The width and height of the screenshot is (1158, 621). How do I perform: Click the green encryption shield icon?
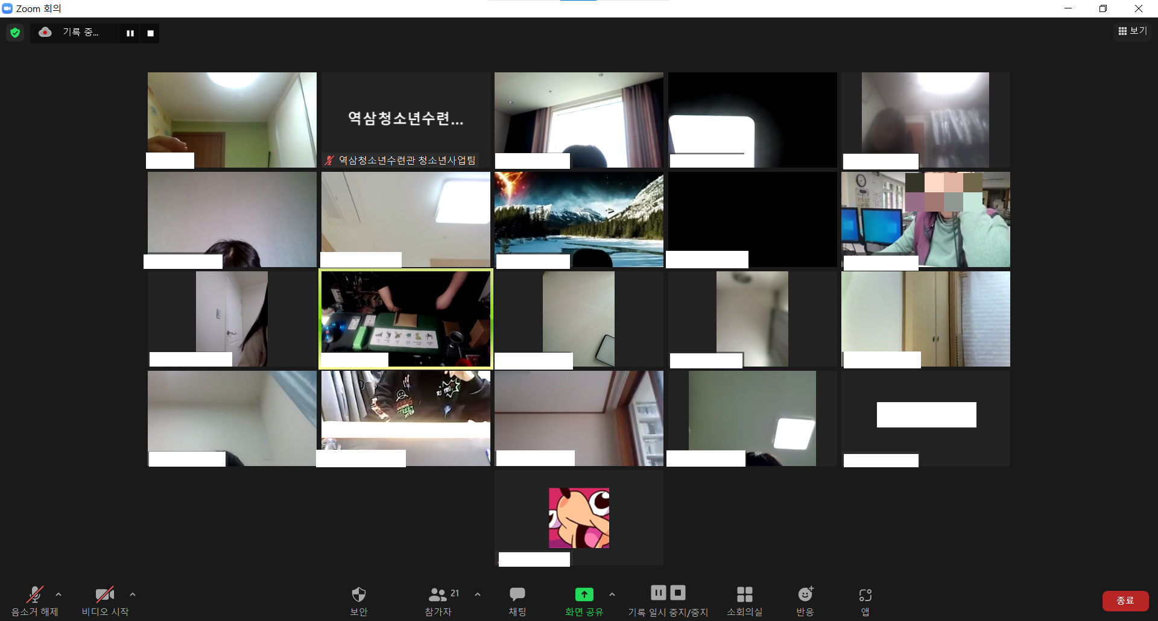pos(15,33)
